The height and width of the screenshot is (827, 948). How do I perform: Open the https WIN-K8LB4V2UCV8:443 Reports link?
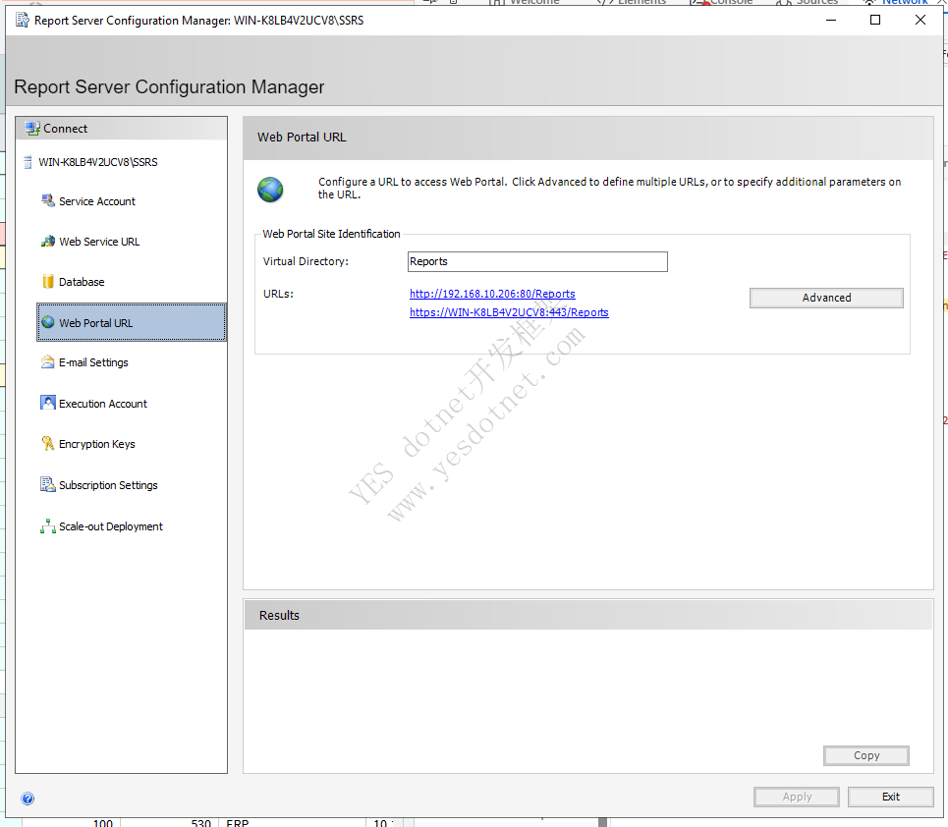(x=509, y=312)
